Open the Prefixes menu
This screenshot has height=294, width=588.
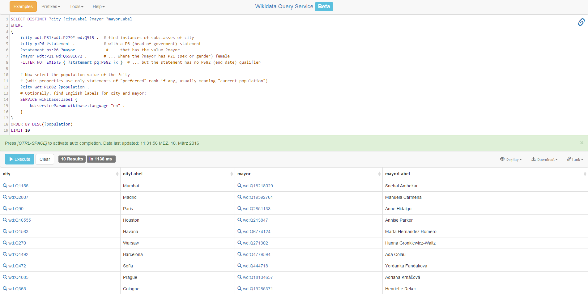click(x=51, y=6)
